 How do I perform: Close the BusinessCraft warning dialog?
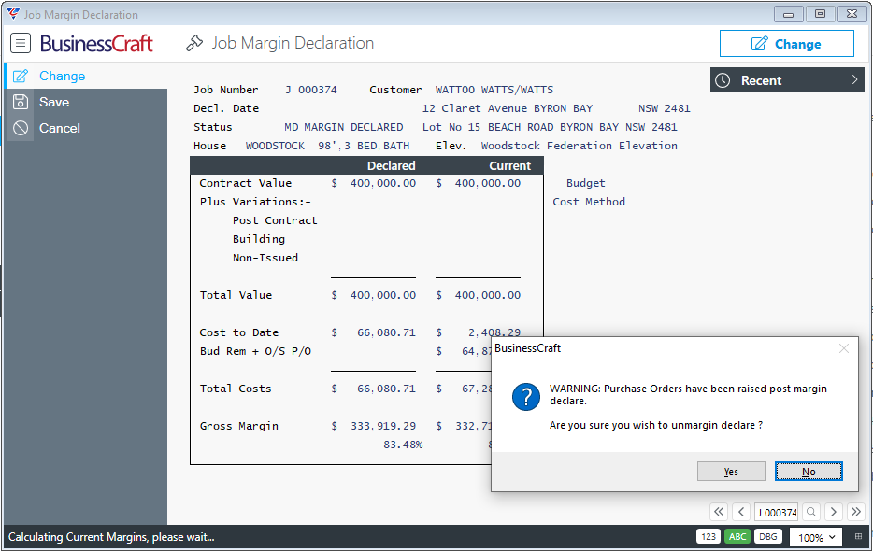(843, 348)
